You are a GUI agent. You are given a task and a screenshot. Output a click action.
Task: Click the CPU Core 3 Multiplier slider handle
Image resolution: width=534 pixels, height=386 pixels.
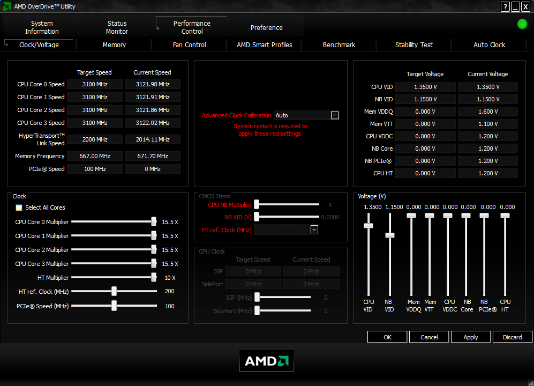coord(154,264)
